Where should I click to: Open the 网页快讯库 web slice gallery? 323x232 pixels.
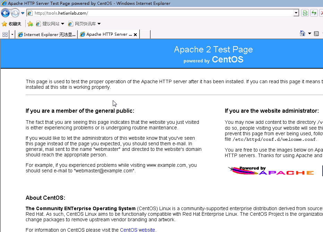pos(84,24)
